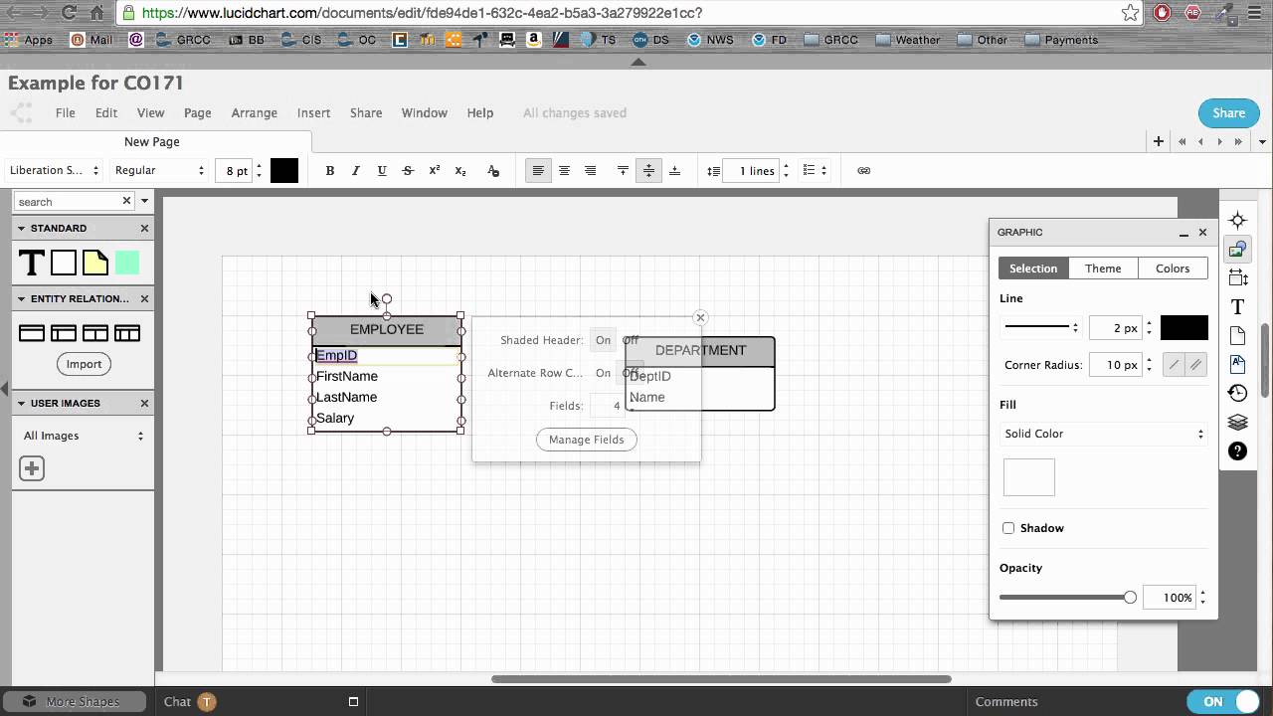Open the Chat panel
Viewport: 1273px width, 716px height.
tap(177, 701)
